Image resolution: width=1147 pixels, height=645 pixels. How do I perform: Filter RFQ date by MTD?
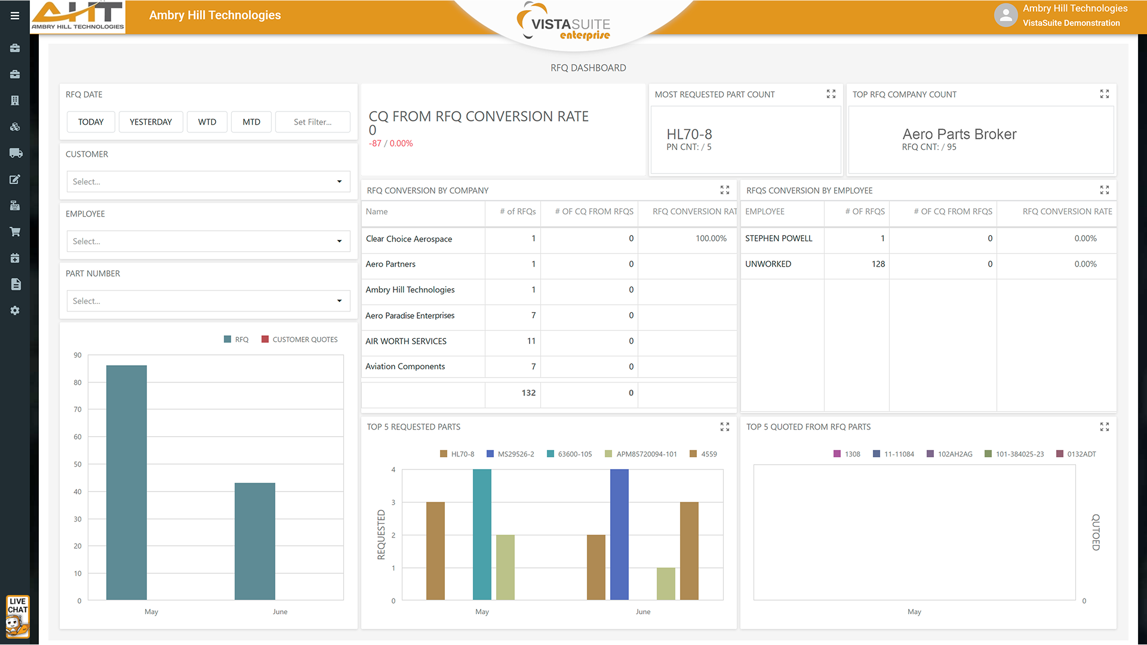pyautogui.click(x=251, y=122)
